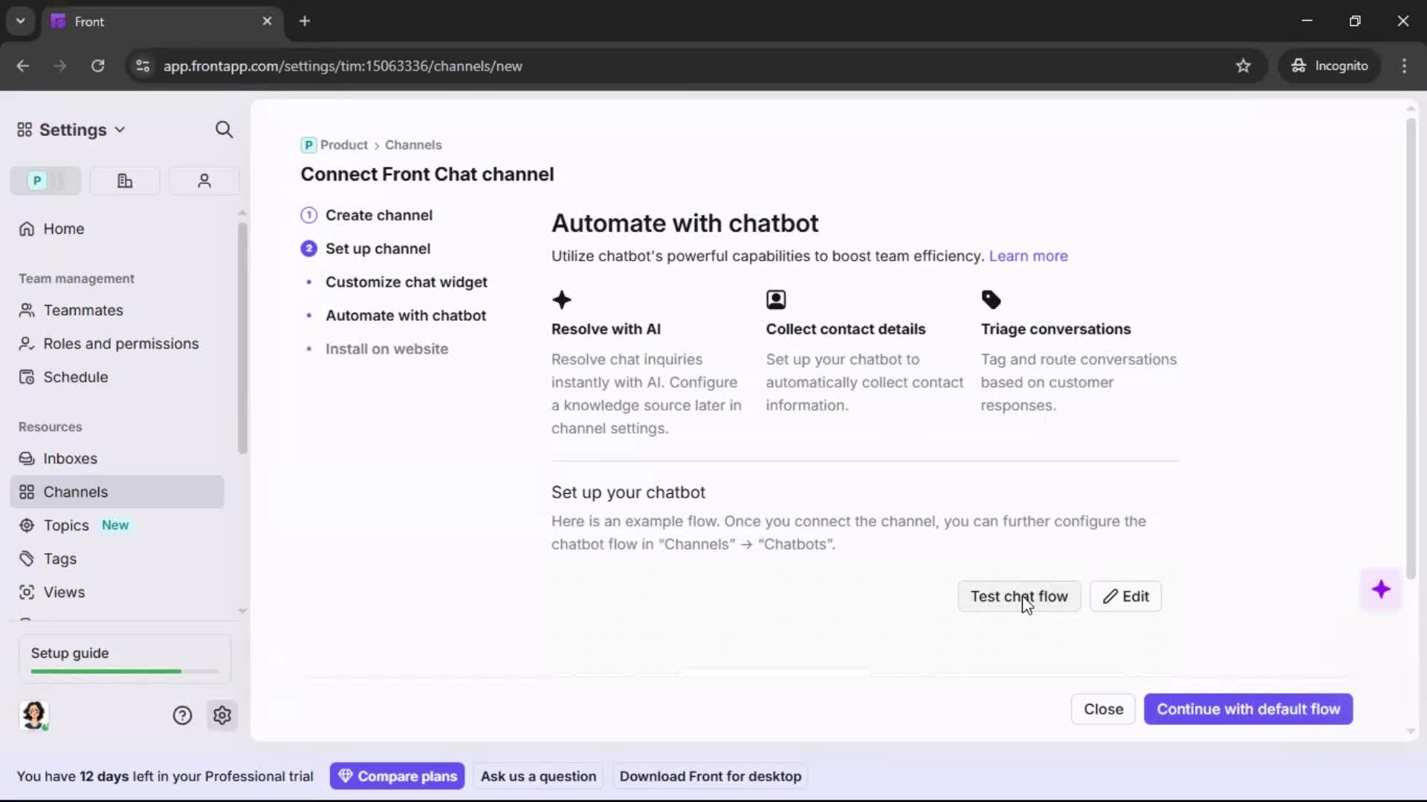This screenshot has height=802, width=1427.
Task: Select the personal user icon tab
Action: pos(204,180)
